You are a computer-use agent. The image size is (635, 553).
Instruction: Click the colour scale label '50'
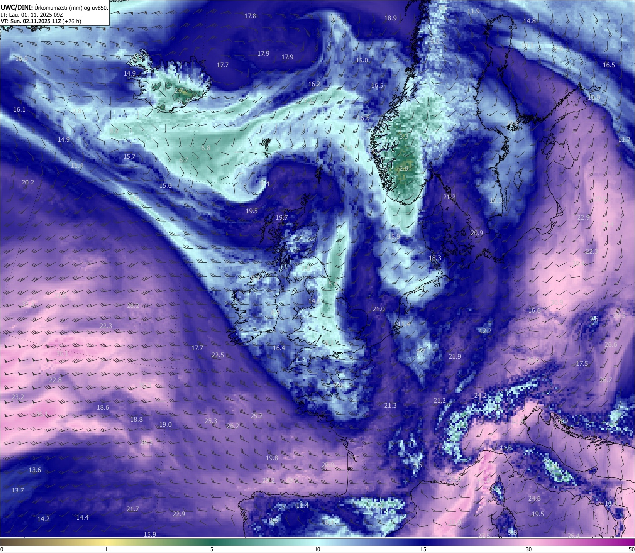631,549
